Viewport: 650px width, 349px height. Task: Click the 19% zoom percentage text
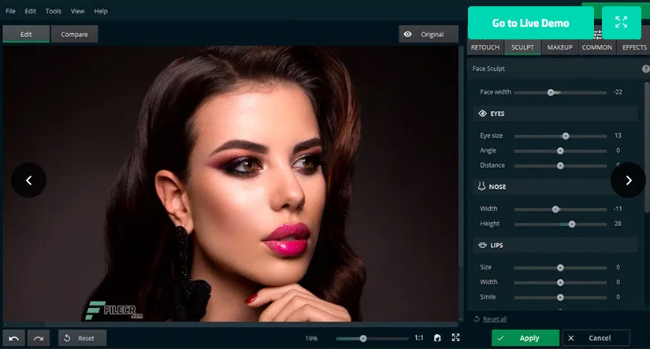click(311, 338)
